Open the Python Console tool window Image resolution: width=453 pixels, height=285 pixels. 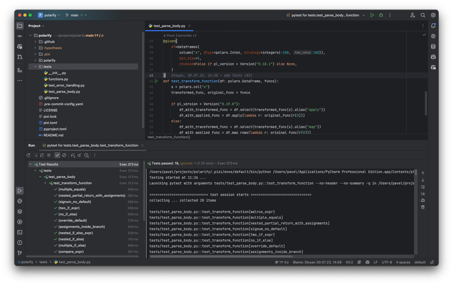coord(20,201)
